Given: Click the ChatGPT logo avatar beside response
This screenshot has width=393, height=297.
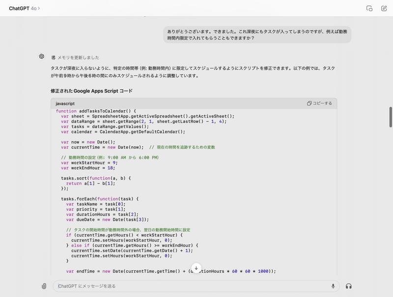Looking at the screenshot, I should [x=42, y=56].
